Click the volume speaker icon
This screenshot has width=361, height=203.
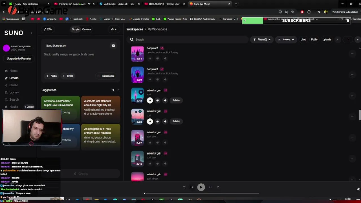358,189
